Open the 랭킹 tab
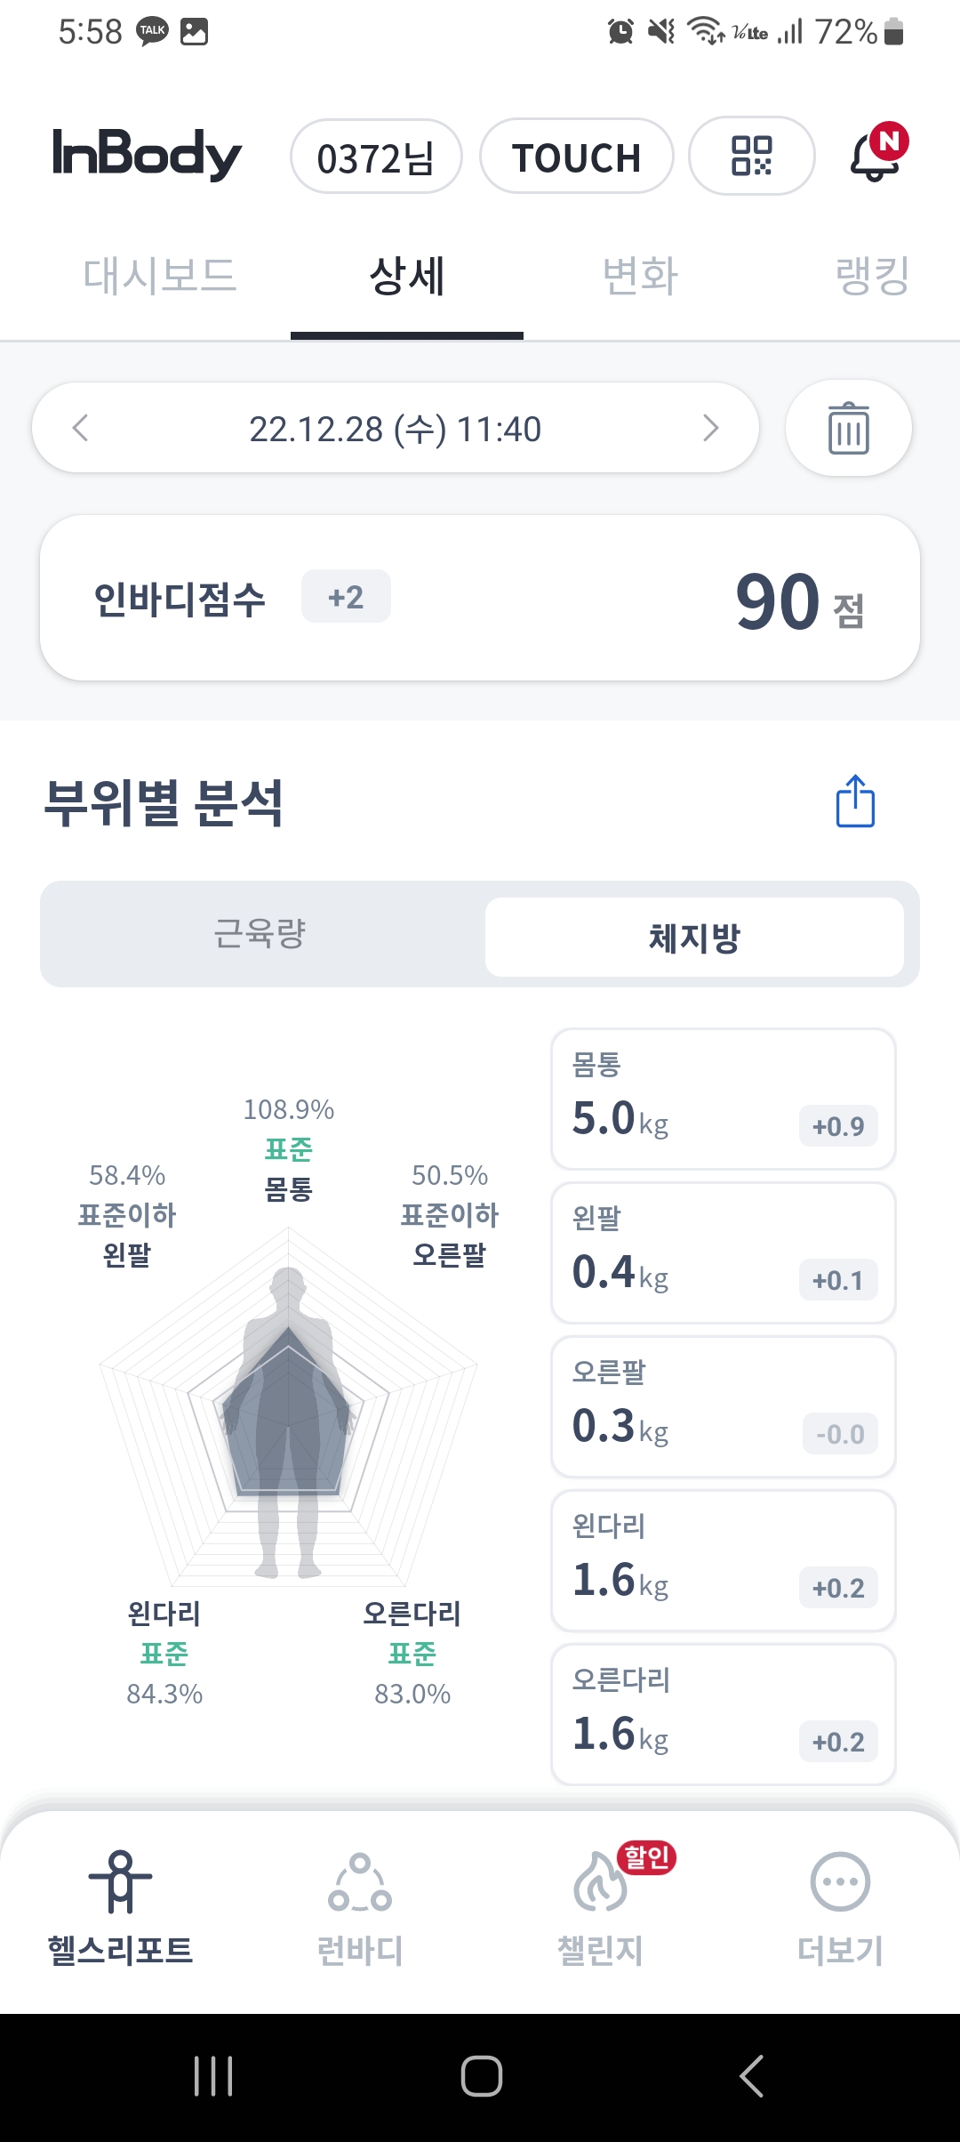Screen dimensions: 960x2142 pos(873,276)
